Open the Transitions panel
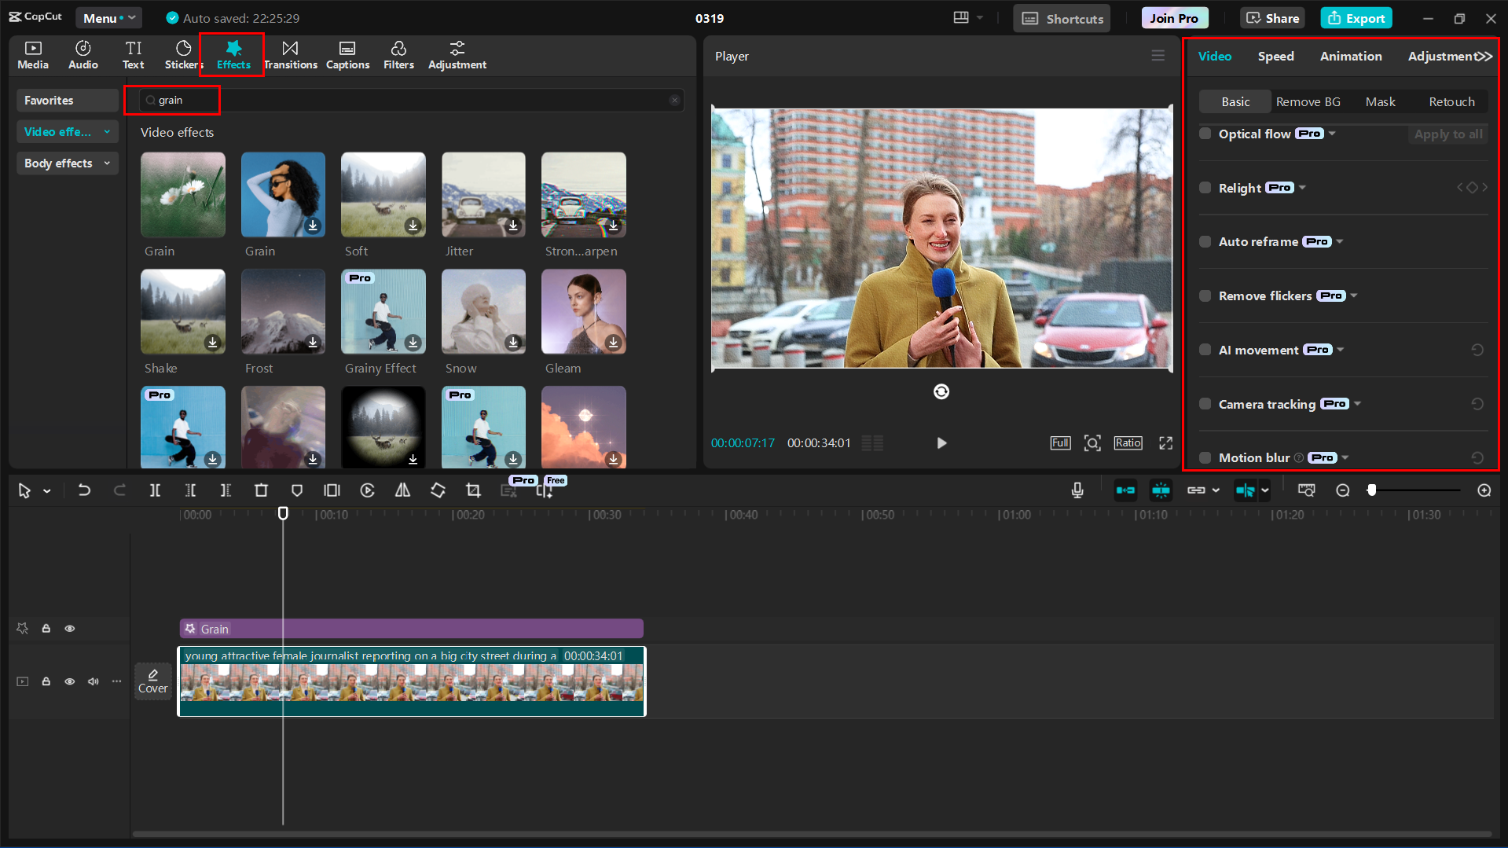The height and width of the screenshot is (848, 1508). tap(291, 55)
